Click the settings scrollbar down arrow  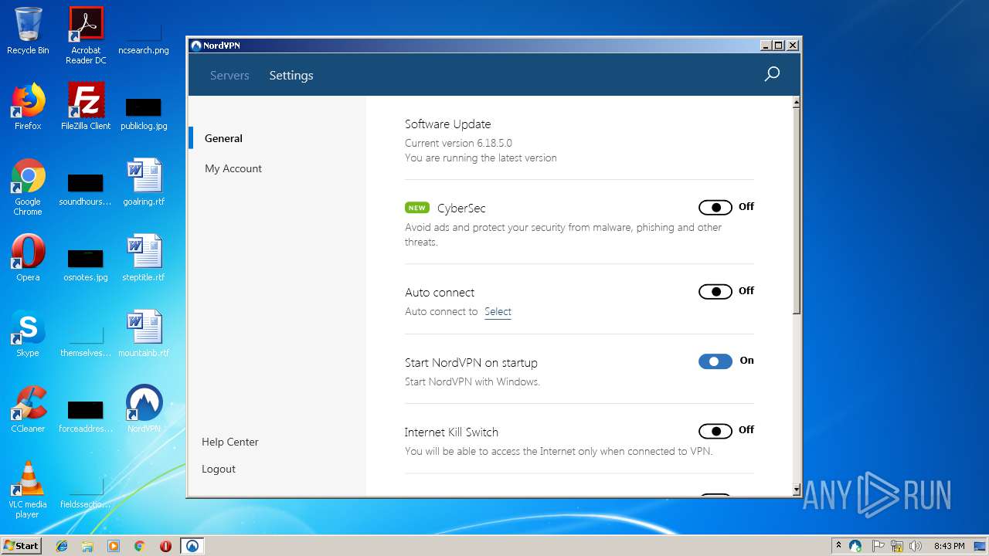(797, 490)
